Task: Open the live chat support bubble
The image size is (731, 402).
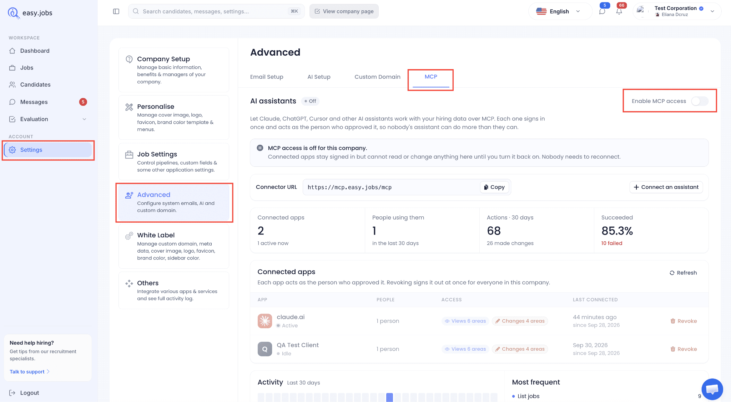Action: [712, 389]
